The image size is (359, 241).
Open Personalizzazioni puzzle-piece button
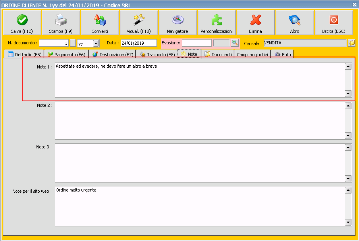pyautogui.click(x=216, y=23)
